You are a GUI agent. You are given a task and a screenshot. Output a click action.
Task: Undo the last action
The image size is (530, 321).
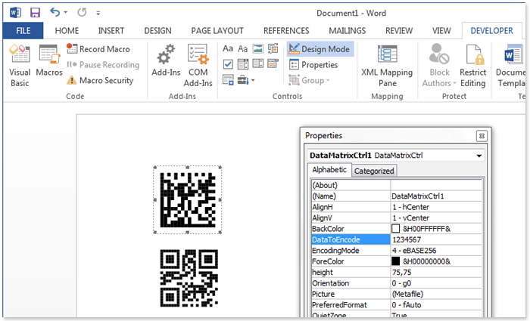pos(55,13)
